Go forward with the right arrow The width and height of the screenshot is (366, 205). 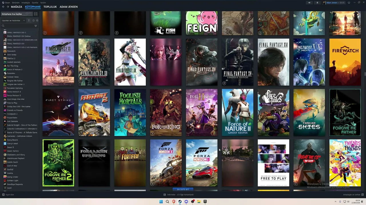coord(8,7)
